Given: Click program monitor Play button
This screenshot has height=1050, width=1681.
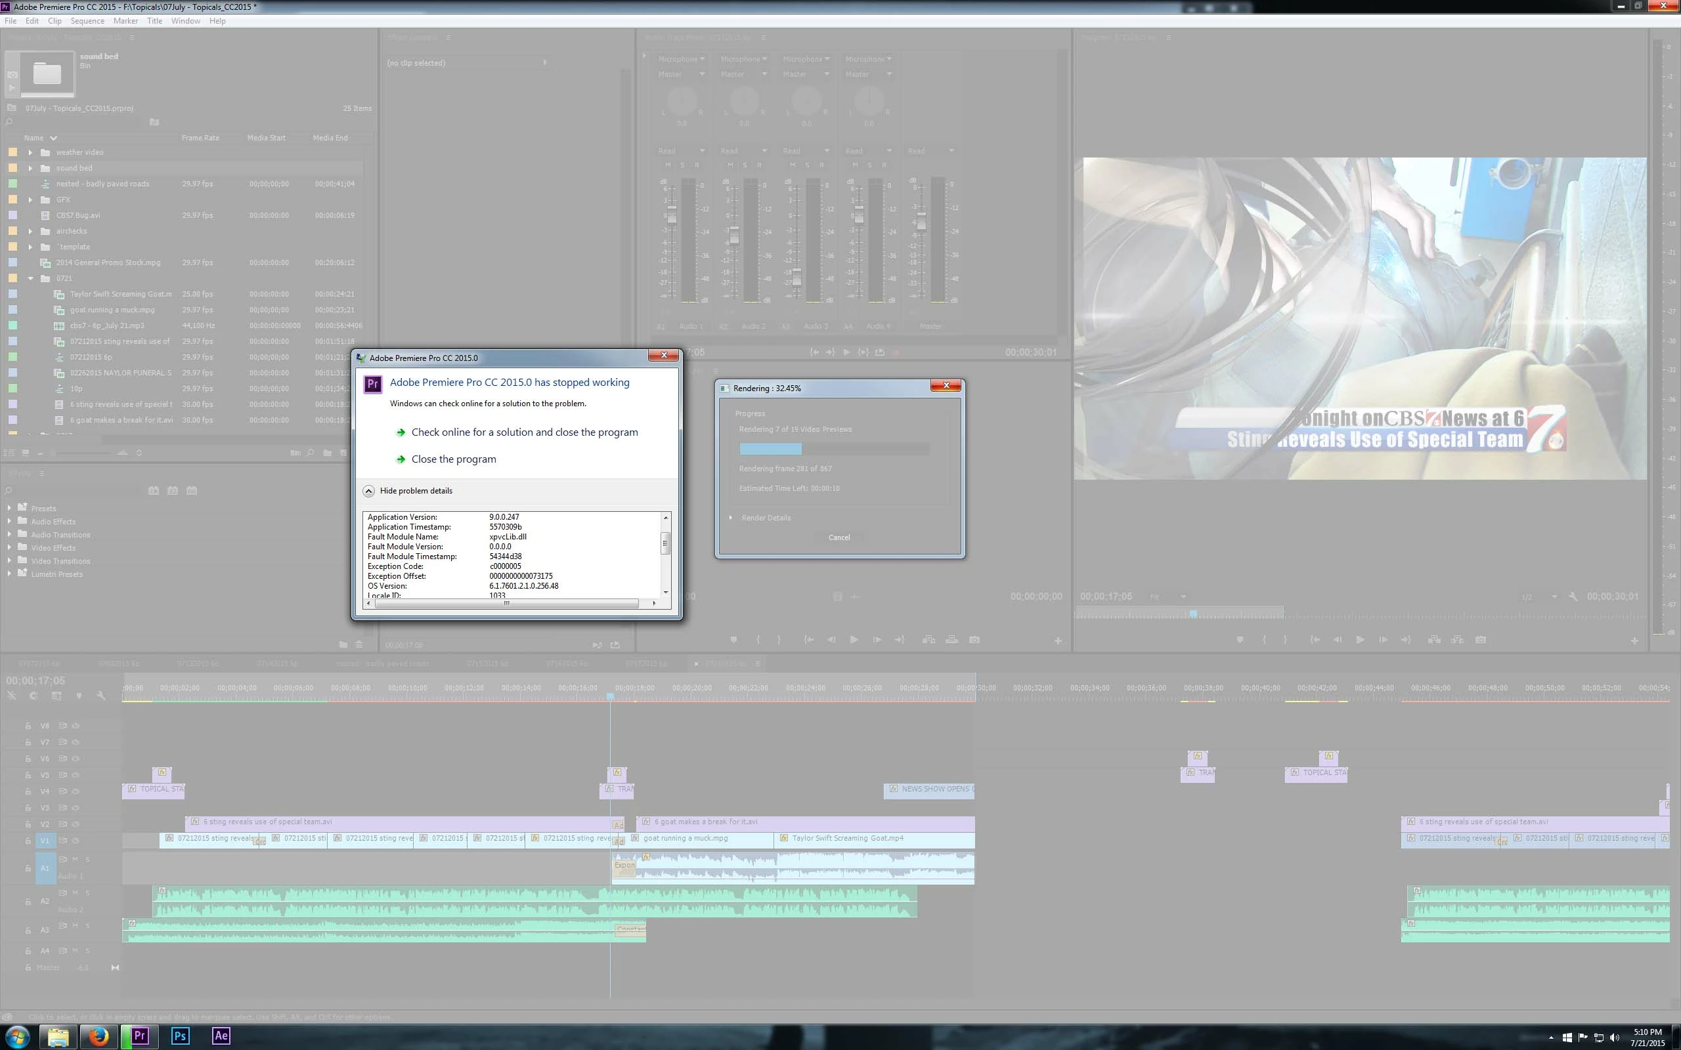Looking at the screenshot, I should click(1359, 640).
